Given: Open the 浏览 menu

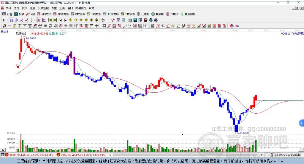Looking at the screenshot, I should coord(17,8).
